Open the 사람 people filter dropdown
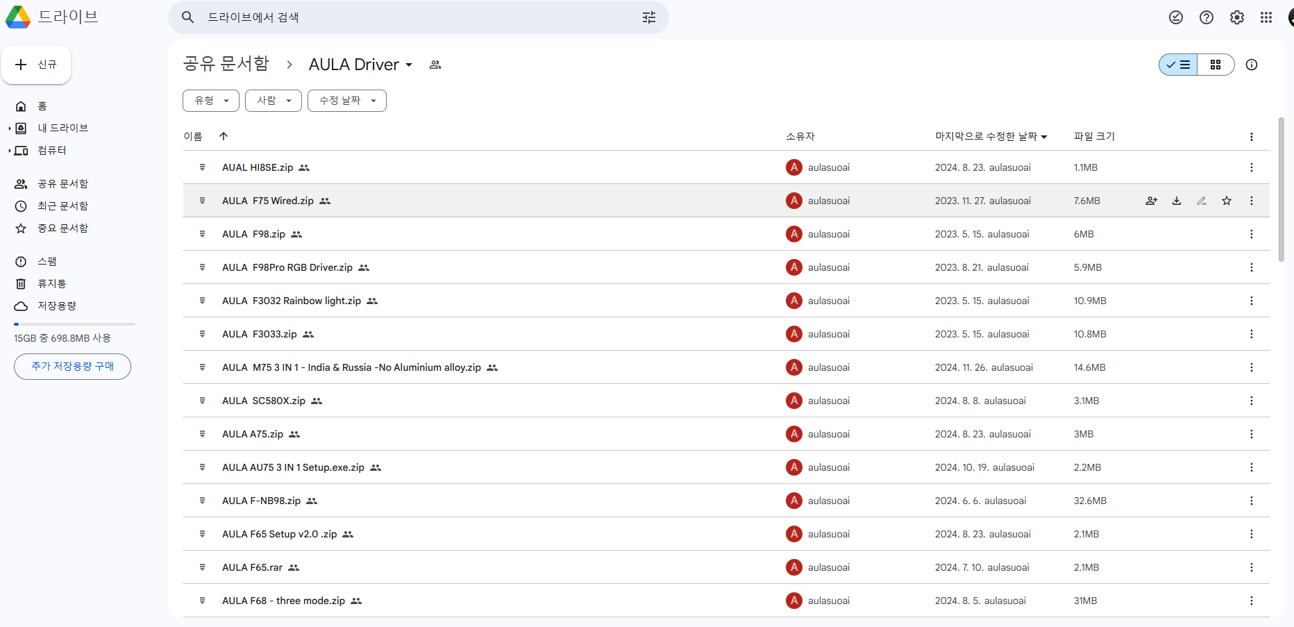This screenshot has width=1294, height=627. 274,101
